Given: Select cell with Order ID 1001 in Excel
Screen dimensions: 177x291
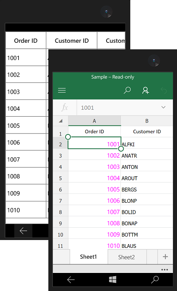Looking at the screenshot, I should (x=95, y=143).
